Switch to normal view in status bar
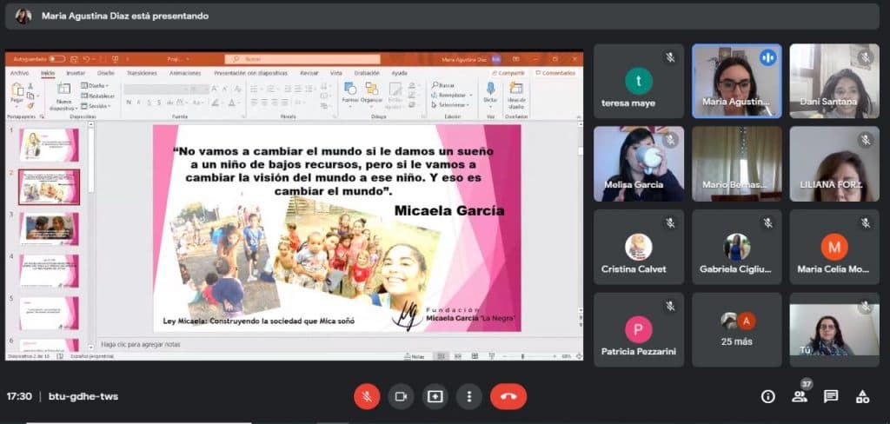The height and width of the screenshot is (424, 890). (x=440, y=356)
